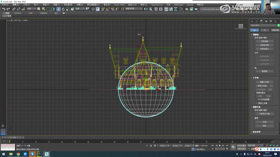280x157 pixels.
Task: Toggle the 对齐到视图 checkbox
Action: [259, 99]
